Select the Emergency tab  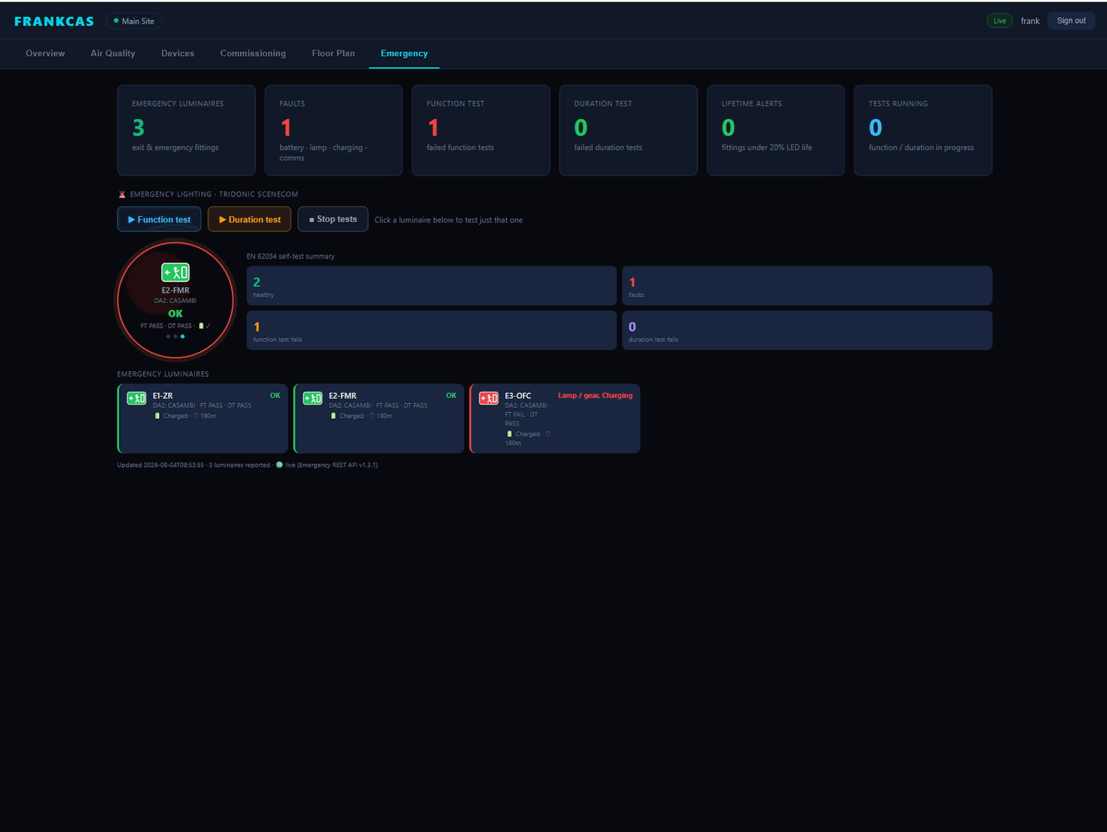pyautogui.click(x=404, y=53)
